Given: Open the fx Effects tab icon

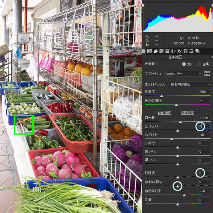Looking at the screenshot, I should pyautogui.click(x=180, y=51).
